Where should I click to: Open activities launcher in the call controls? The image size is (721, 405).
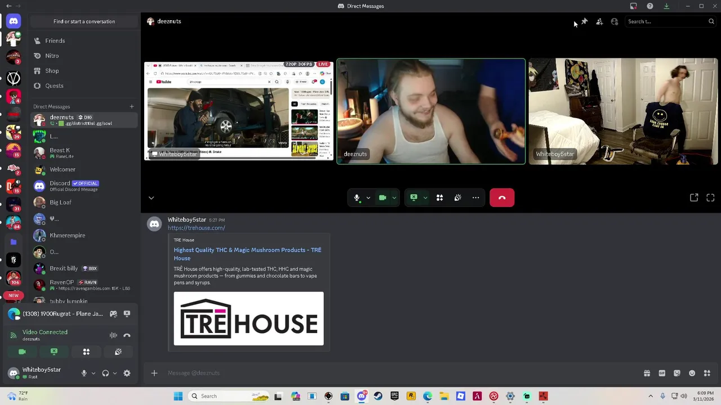pos(440,197)
